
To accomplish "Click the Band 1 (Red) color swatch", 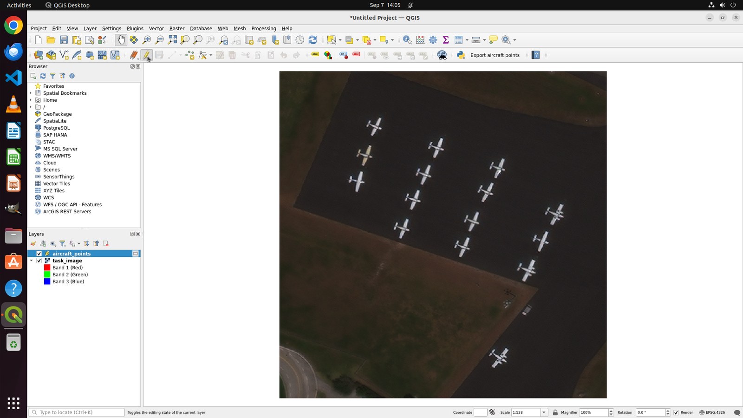I will (x=47, y=268).
